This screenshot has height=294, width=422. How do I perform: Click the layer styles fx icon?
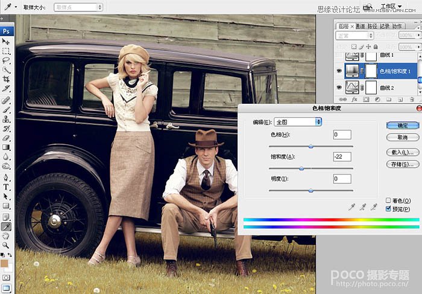(354, 100)
